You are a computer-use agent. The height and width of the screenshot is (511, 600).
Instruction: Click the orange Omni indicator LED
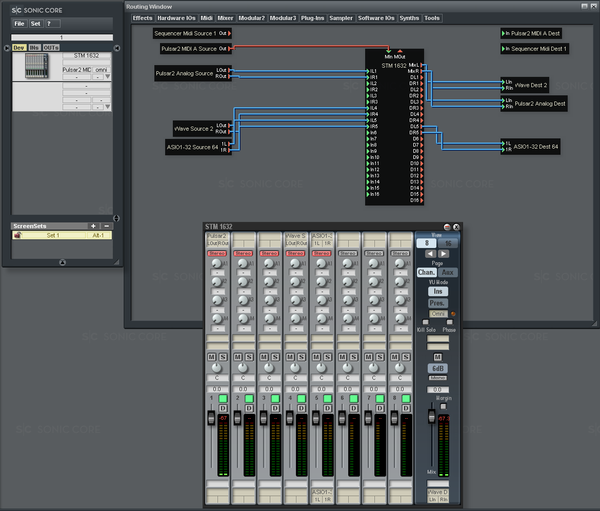coord(453,314)
